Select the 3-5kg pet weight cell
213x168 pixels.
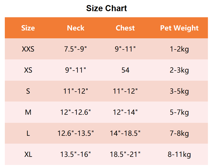(x=179, y=91)
